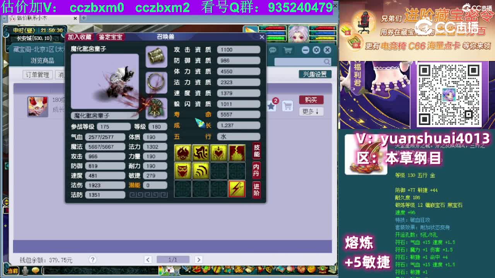Click the 钱包余额 379.75元 text
The height and width of the screenshot is (278, 495).
pos(46,260)
